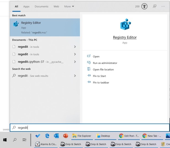Select Open file location
170x148 pixels.
tap(103, 70)
